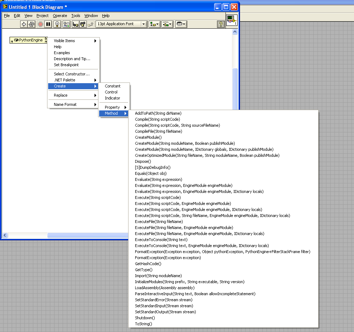Open the Reorder dropdown in the toolbar
The height and width of the screenshot is (332, 354).
(x=181, y=24)
